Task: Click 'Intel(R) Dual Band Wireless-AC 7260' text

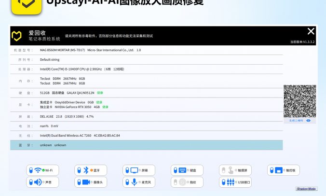Action: coord(66,136)
